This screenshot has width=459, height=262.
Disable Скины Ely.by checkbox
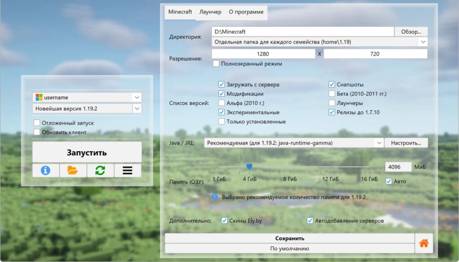click(x=224, y=221)
